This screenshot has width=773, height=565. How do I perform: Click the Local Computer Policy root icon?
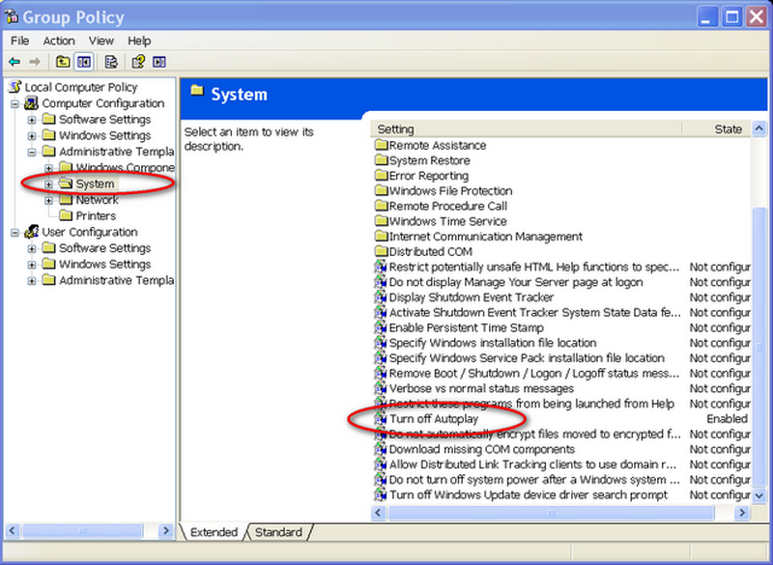pyautogui.click(x=15, y=87)
